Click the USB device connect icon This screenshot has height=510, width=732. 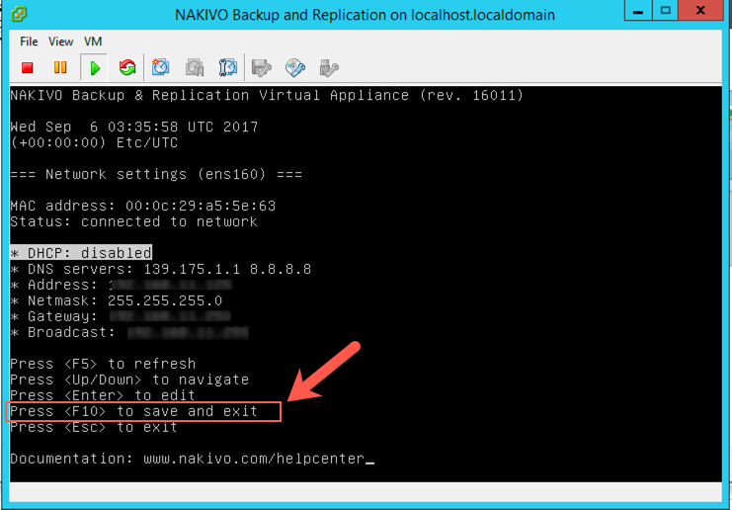329,68
